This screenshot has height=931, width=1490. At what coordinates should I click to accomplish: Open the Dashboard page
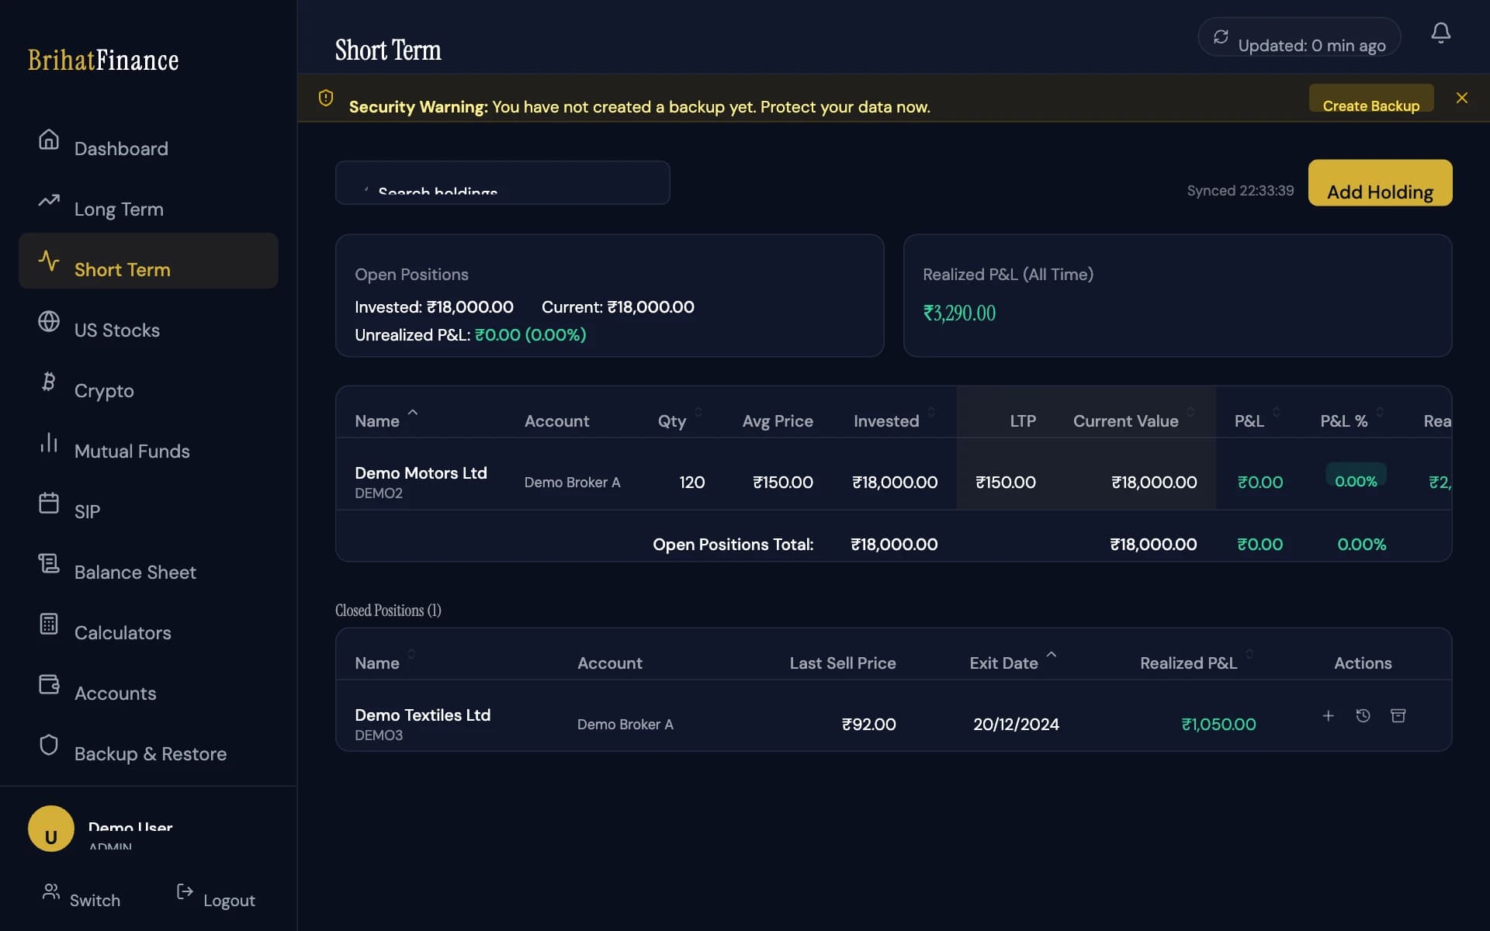pos(148,140)
